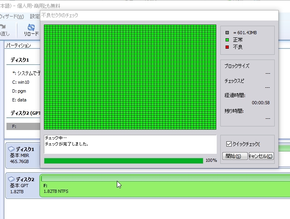Click the リロード (Reload) toolbar icon

point(31,28)
